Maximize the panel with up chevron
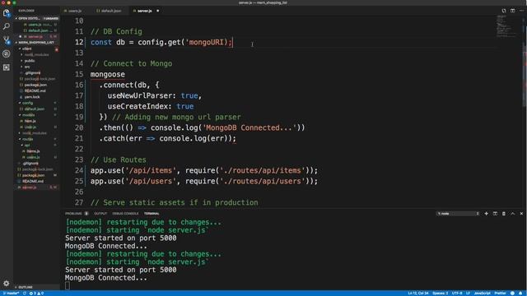Image resolution: width=527 pixels, height=296 pixels. click(x=512, y=214)
